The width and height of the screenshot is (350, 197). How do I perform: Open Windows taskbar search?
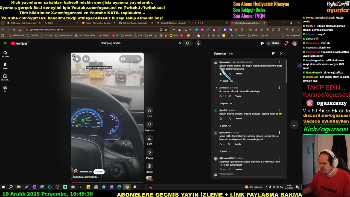coord(11,187)
